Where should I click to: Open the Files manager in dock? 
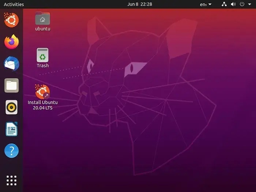pos(11,85)
